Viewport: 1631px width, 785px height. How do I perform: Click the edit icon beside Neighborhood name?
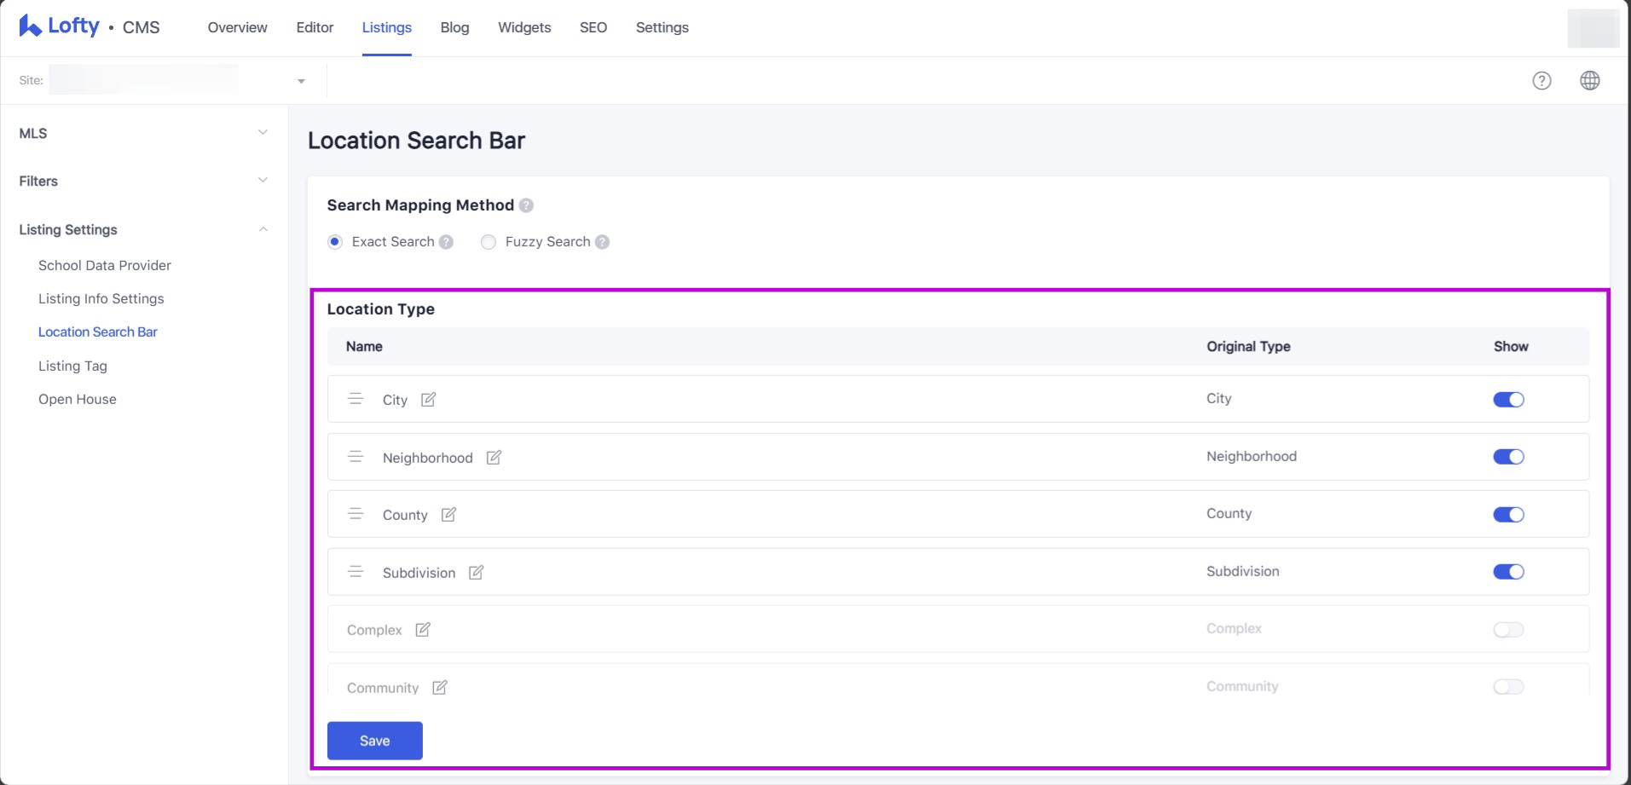(x=494, y=458)
